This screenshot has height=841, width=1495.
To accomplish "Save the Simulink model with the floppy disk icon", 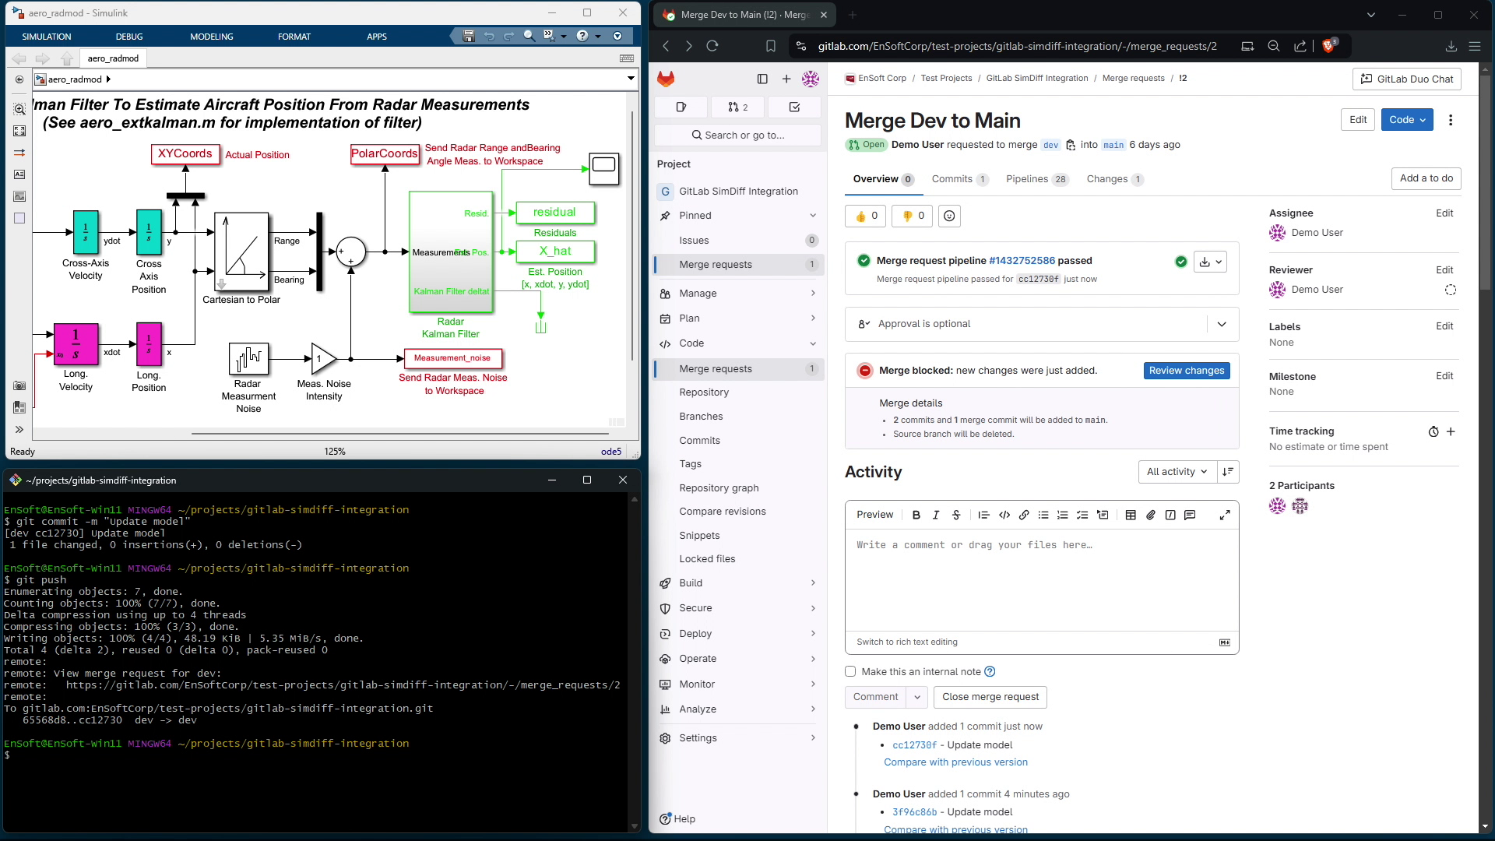I will click(x=468, y=36).
